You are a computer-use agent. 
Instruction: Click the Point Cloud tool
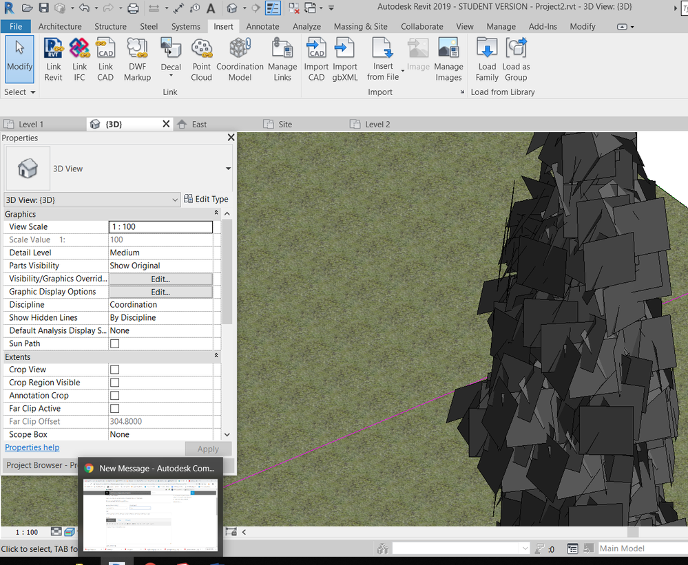click(x=201, y=59)
